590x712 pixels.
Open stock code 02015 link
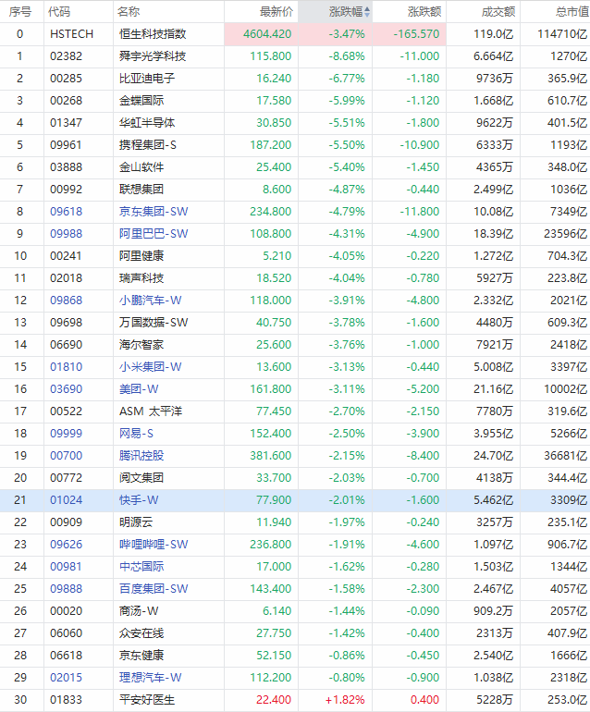(x=67, y=678)
